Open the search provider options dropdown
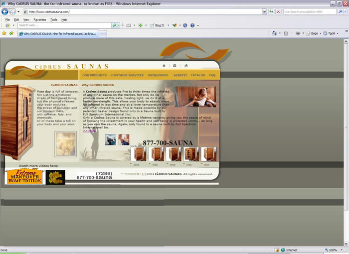349x254 pixels. (x=345, y=11)
